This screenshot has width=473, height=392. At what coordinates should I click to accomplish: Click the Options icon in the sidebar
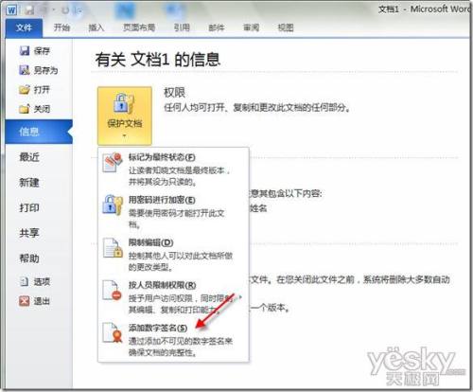25,281
